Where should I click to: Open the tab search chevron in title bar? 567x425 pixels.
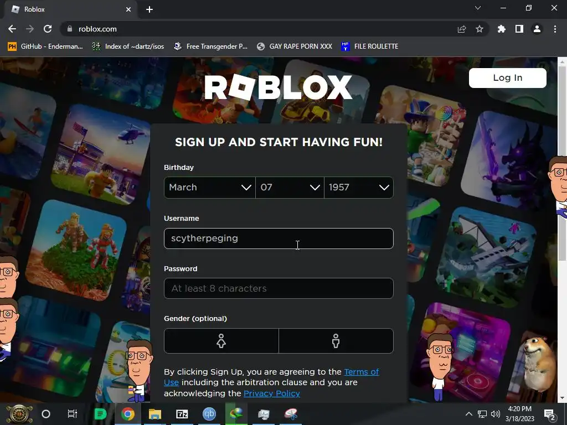[x=478, y=8]
